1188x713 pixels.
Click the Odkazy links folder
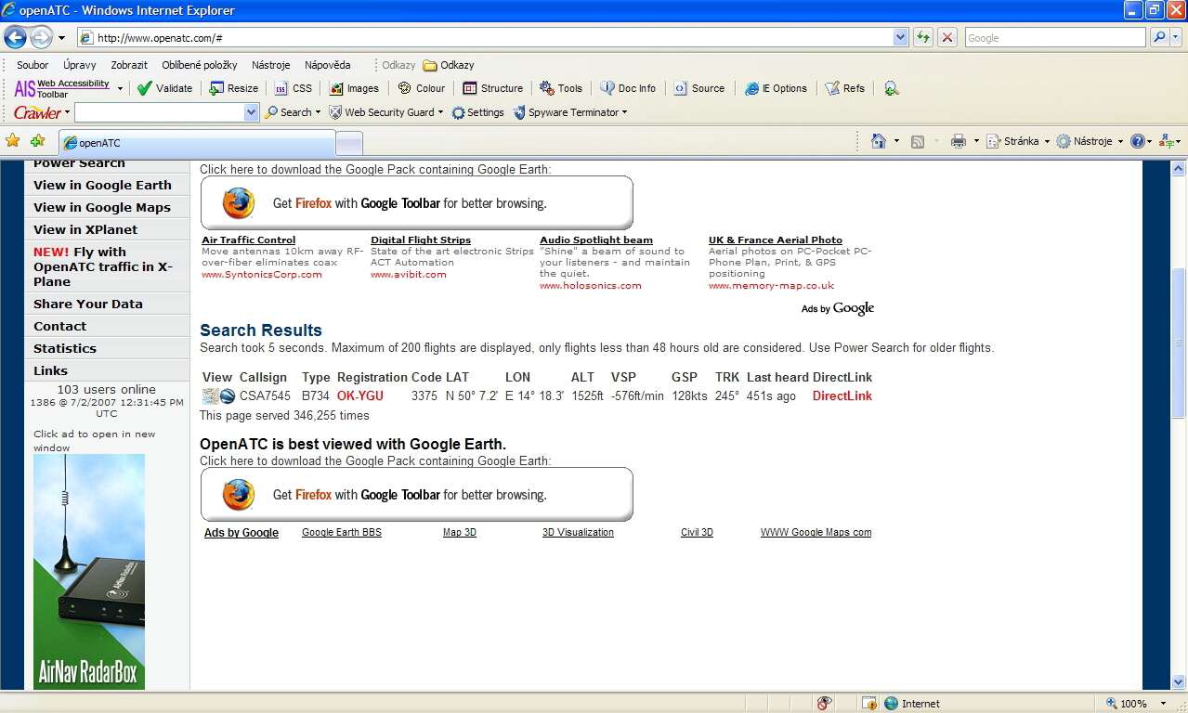[x=449, y=65]
